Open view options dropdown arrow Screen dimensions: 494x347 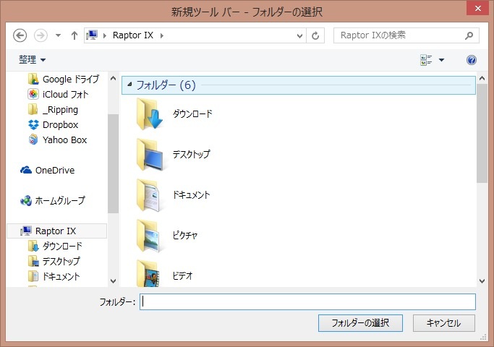442,60
